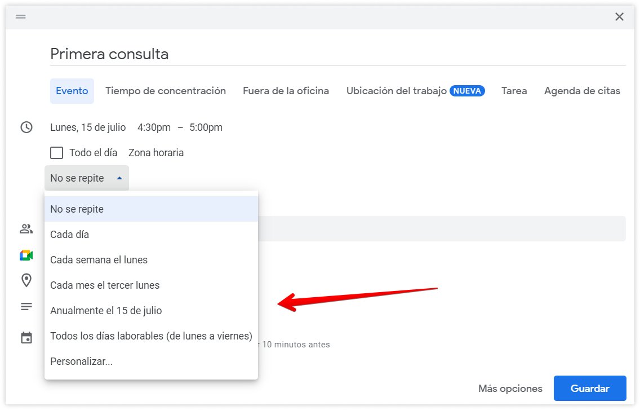Image resolution: width=640 pixels, height=410 pixels.
Task: Open the 'Personalizar...' repeat option
Action: pyautogui.click(x=152, y=361)
